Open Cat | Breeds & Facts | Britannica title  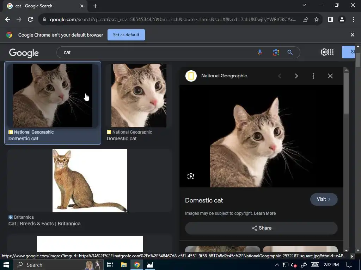[x=44, y=224]
